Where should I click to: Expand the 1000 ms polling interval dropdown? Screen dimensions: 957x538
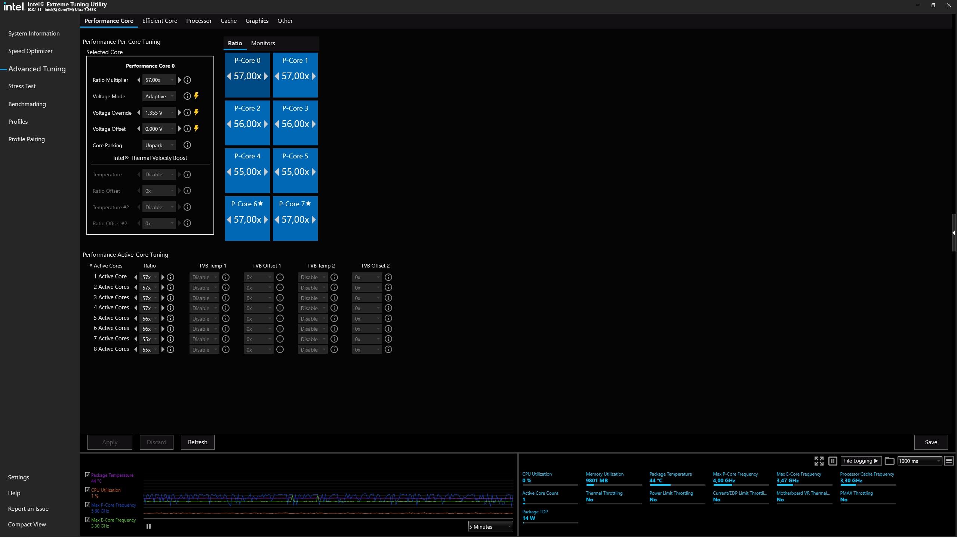[919, 461]
